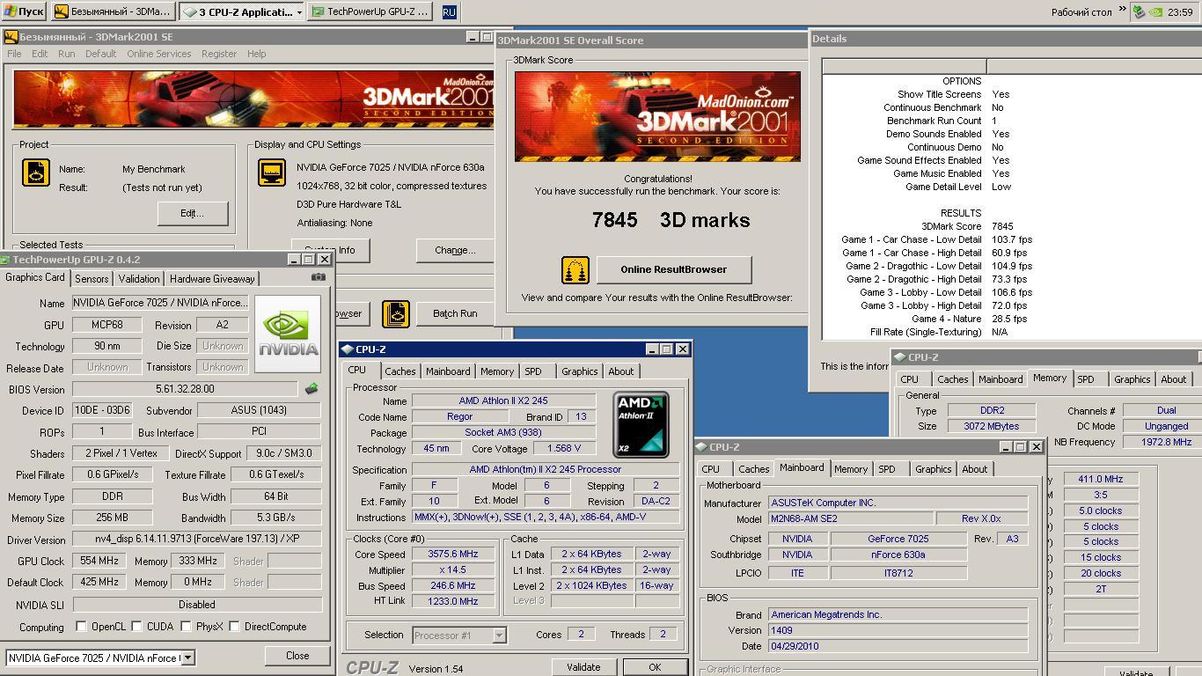Open the Help menu in 3DMark2001

(256, 54)
